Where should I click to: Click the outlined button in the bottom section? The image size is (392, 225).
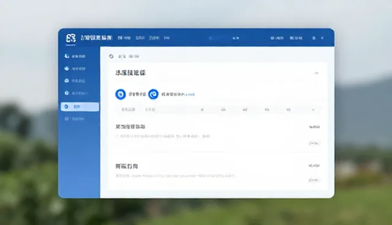[314, 180]
